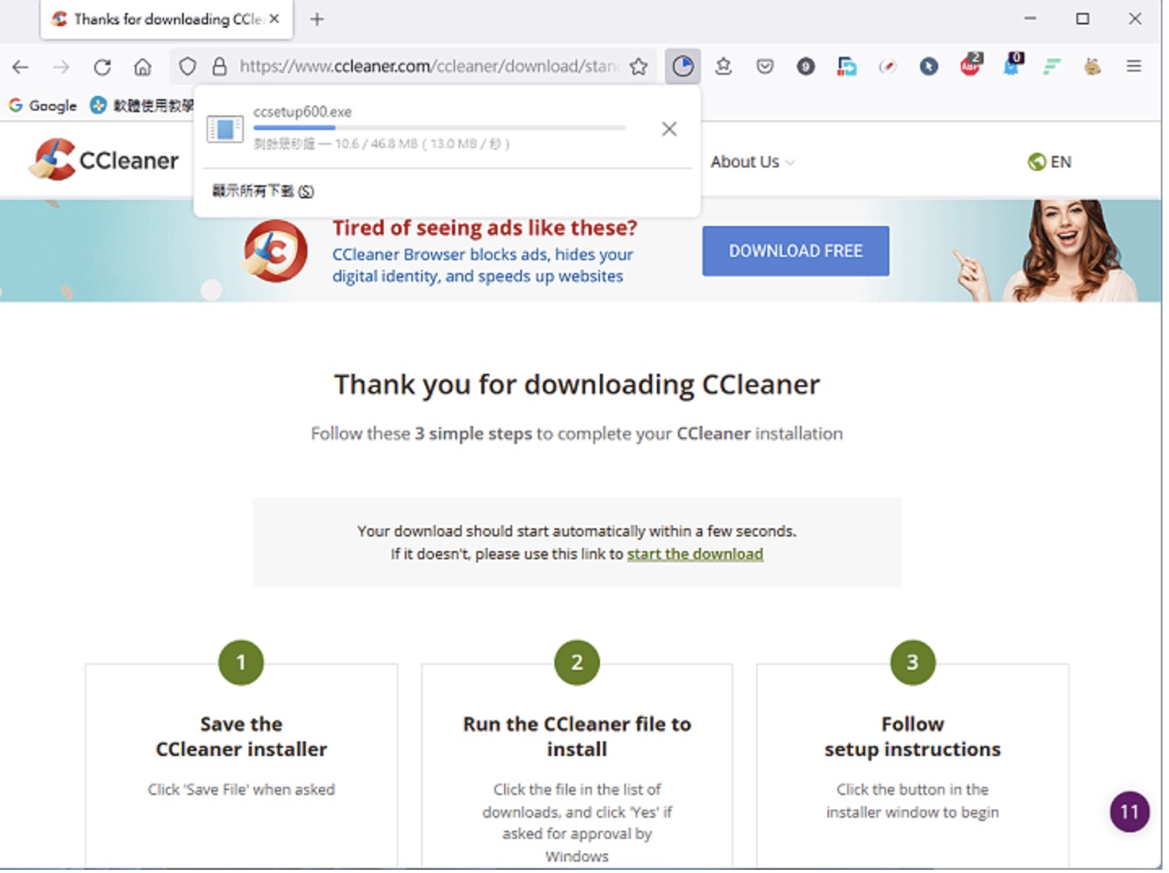The height and width of the screenshot is (873, 1169).
Task: Click the dark blue circular extension icon
Action: [x=929, y=67]
